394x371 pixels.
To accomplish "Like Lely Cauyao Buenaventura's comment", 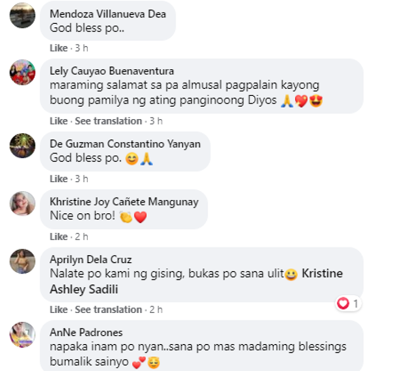I will (59, 121).
